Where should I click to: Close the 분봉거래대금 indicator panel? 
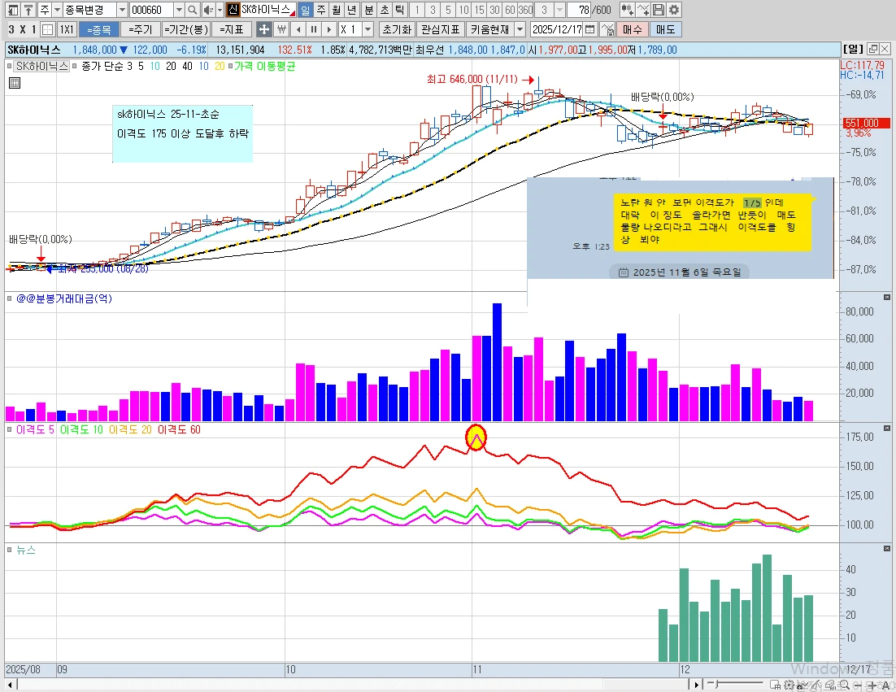[x=887, y=297]
